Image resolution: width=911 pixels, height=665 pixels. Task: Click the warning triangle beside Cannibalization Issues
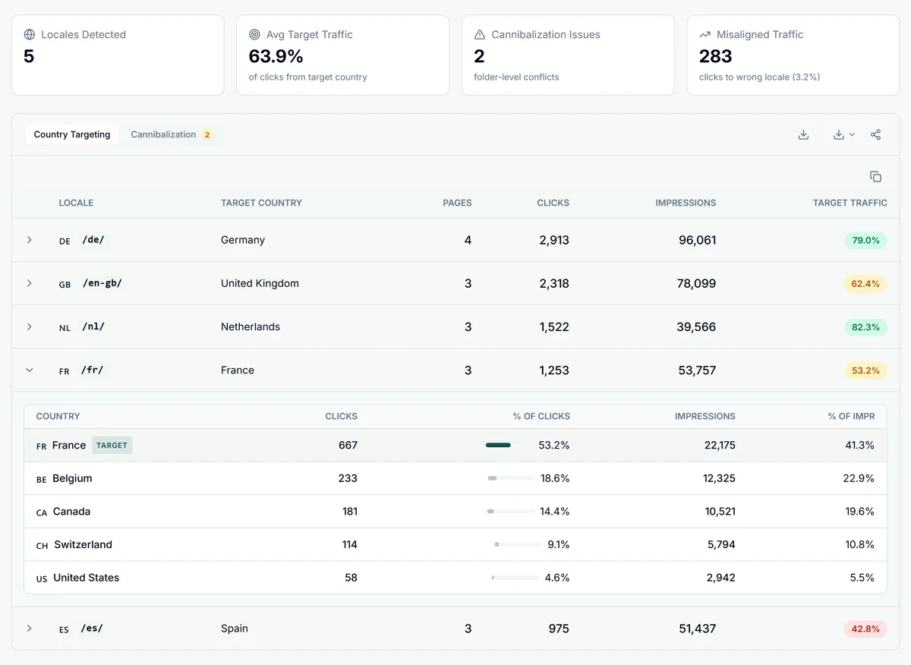480,35
